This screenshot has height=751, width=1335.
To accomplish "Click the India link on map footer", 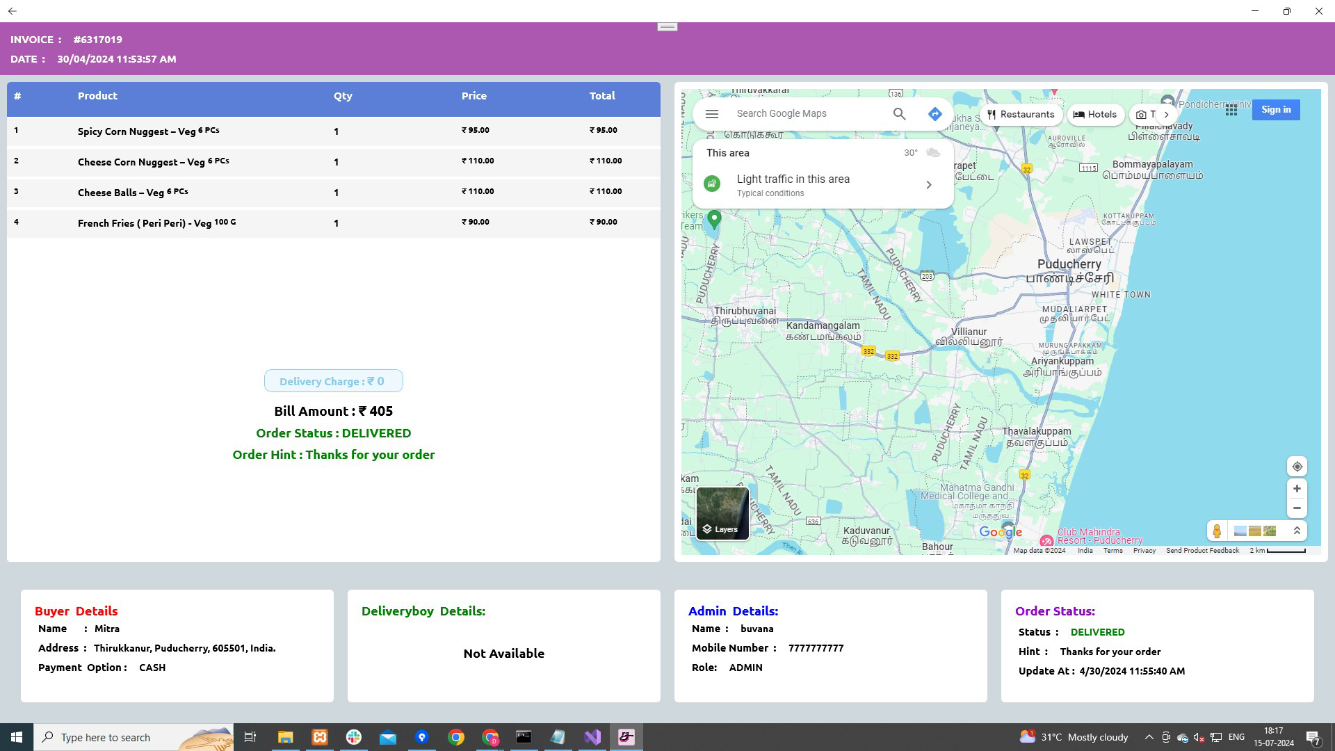I will [1085, 551].
